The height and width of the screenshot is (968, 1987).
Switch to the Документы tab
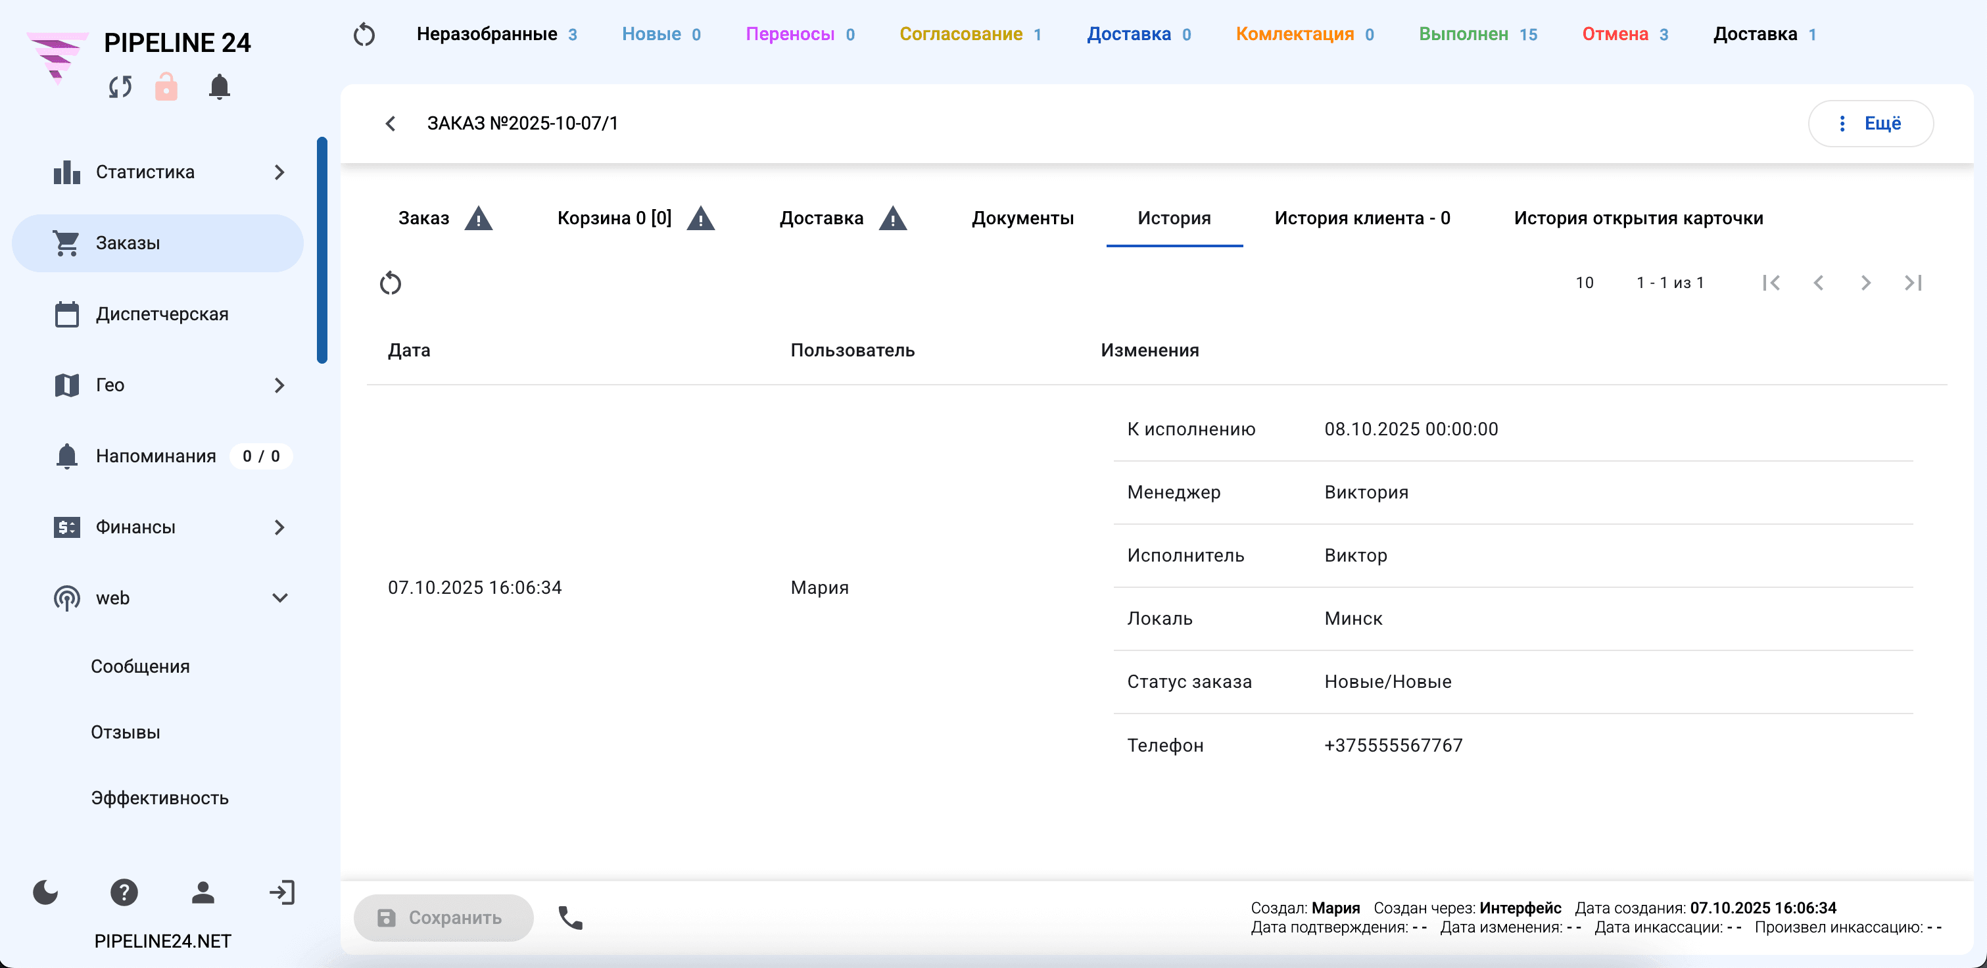pos(1023,218)
